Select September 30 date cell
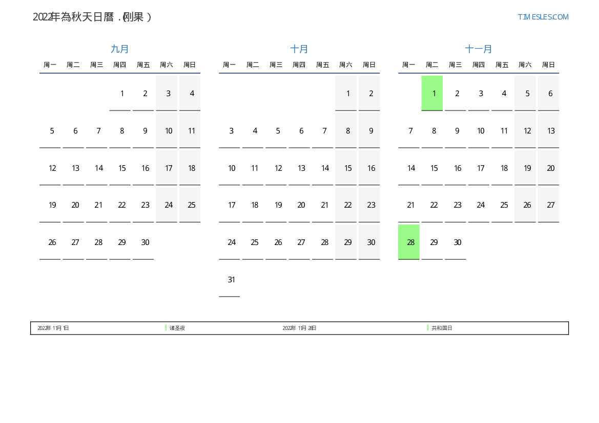This screenshot has height=423, width=599. click(x=145, y=242)
